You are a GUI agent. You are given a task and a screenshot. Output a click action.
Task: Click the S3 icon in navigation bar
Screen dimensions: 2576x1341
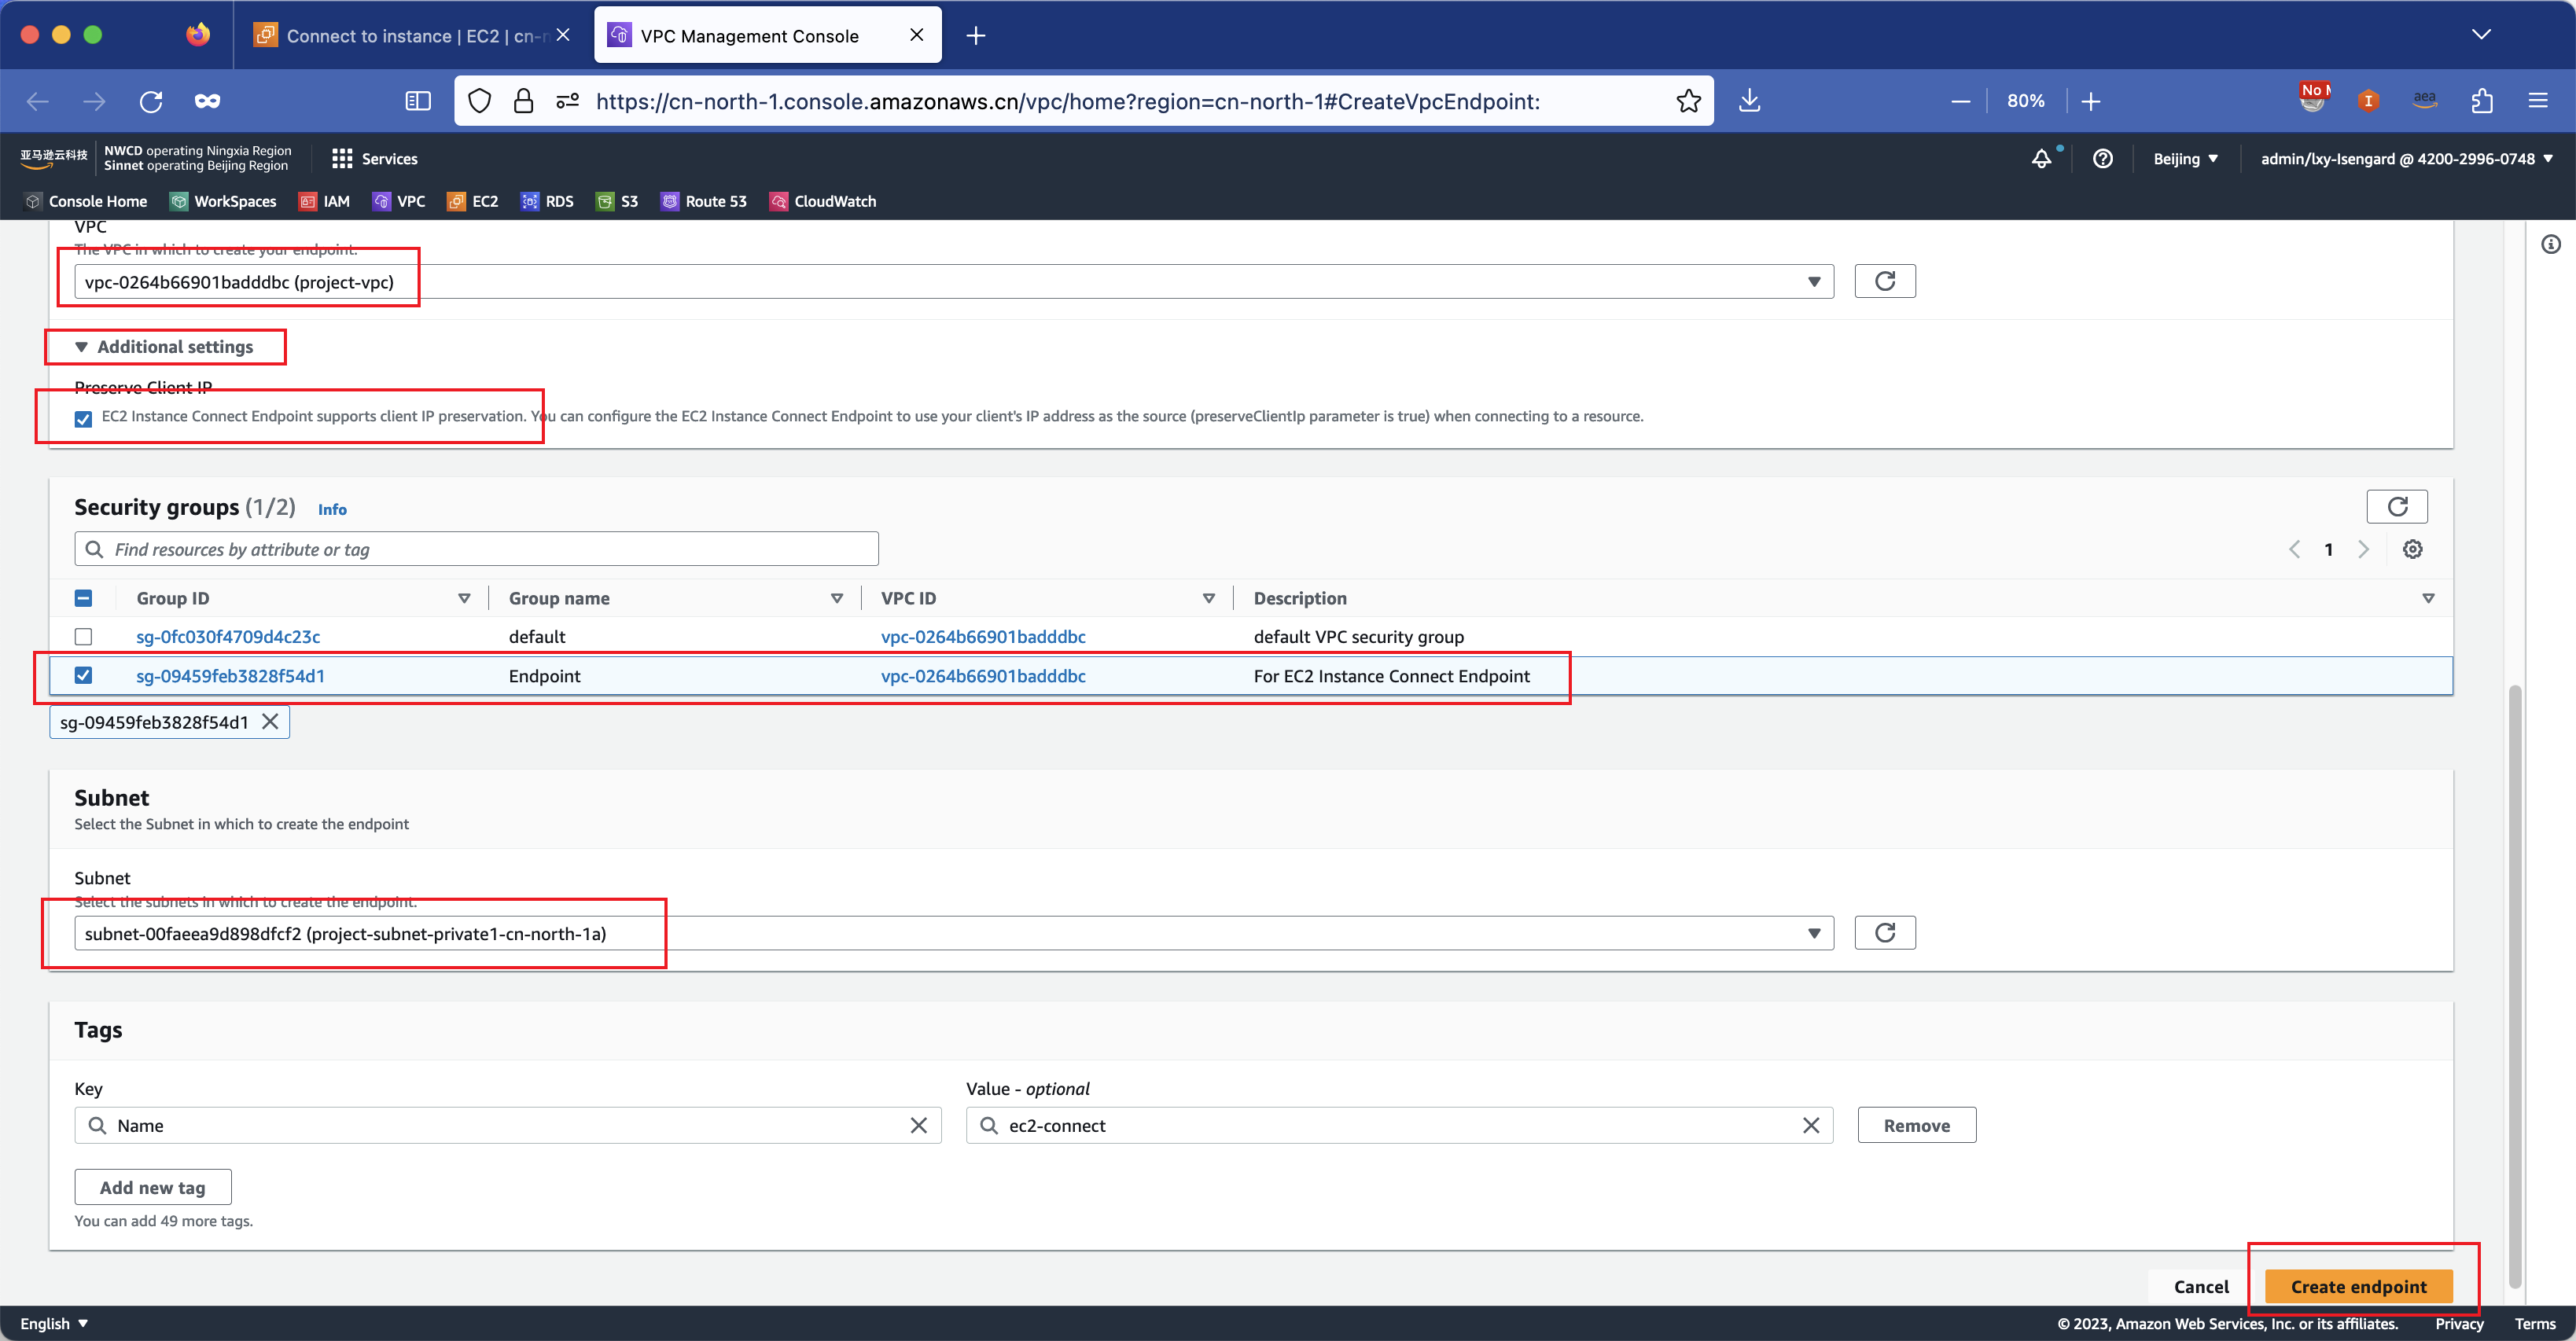[603, 201]
